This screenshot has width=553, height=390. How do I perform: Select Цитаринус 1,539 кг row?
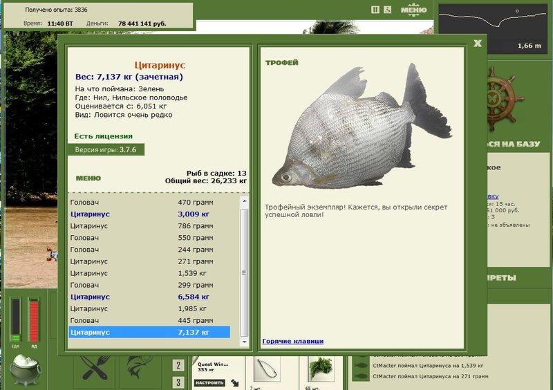coord(150,273)
